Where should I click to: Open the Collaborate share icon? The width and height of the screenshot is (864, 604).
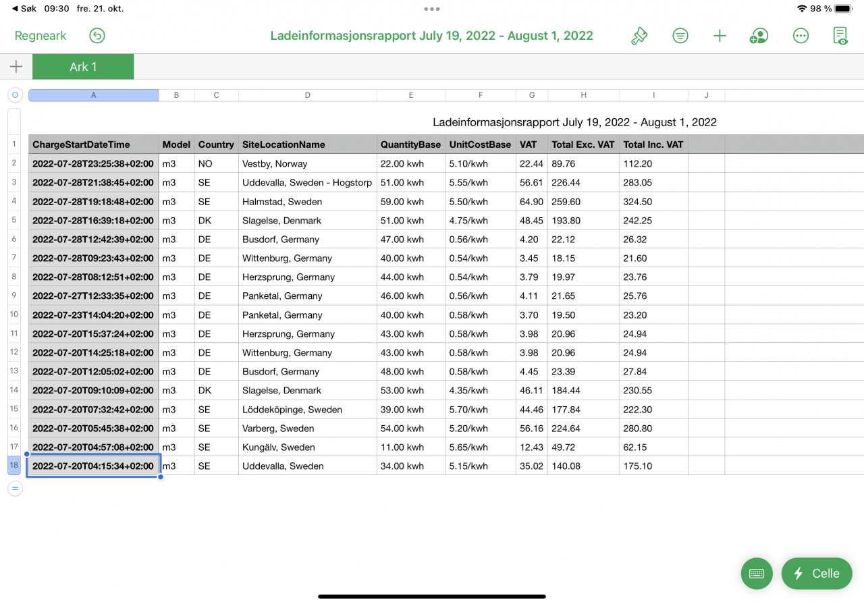759,36
